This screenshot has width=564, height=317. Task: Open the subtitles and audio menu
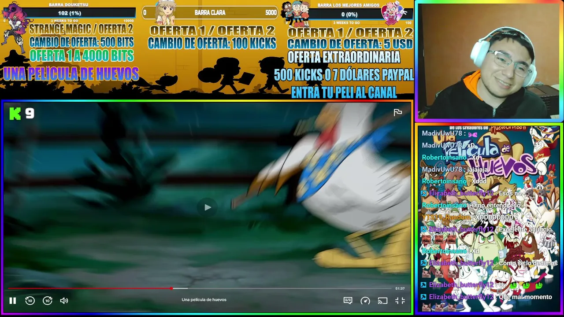coord(348,301)
